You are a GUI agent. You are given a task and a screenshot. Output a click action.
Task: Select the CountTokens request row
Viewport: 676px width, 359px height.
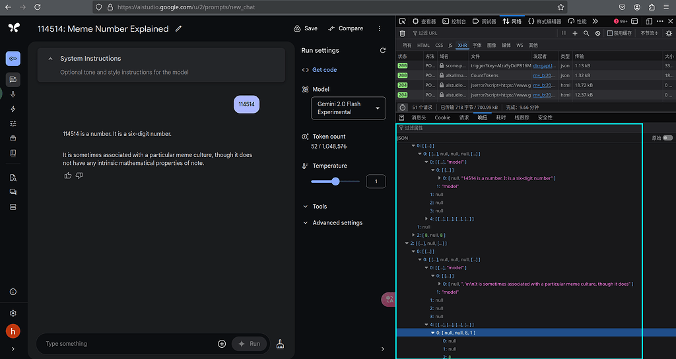(x=535, y=75)
